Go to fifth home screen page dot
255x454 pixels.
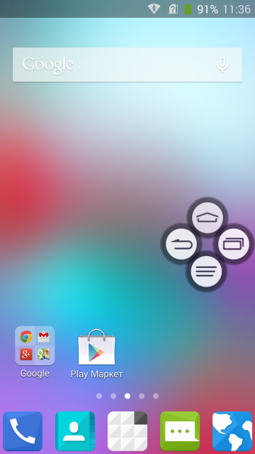(156, 396)
